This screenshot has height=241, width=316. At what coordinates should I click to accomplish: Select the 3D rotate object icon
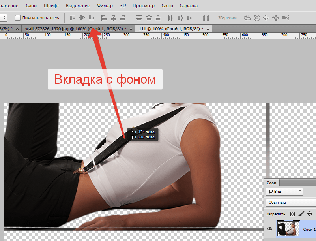click(x=248, y=18)
